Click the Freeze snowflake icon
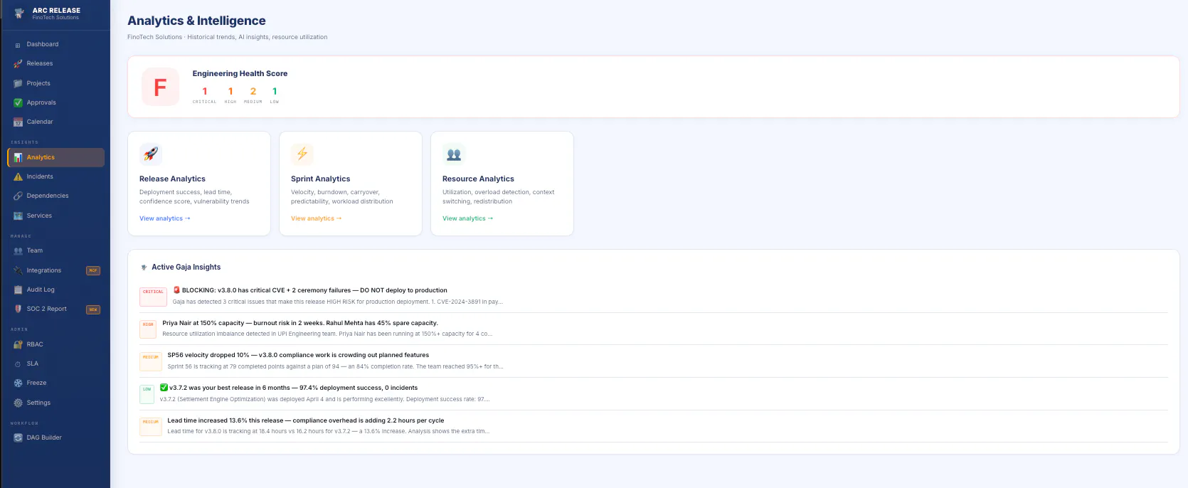 (18, 383)
